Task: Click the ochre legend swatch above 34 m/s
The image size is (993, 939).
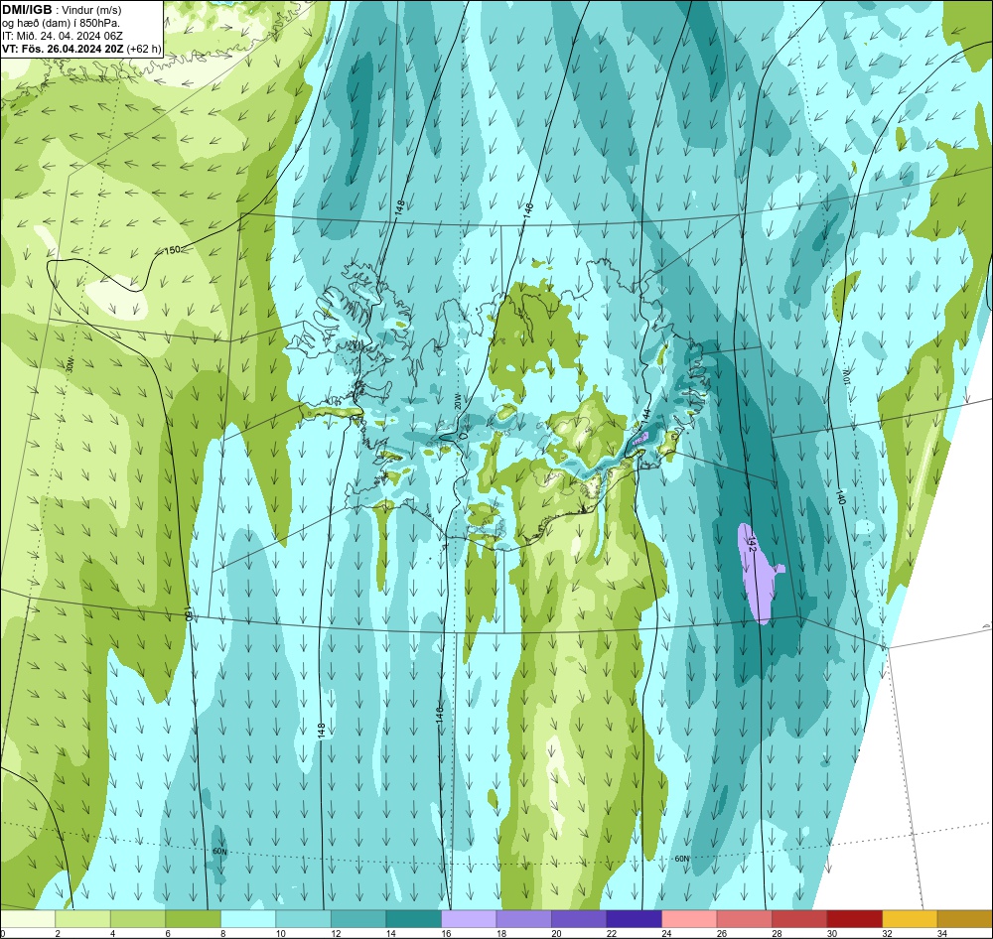Action: pos(964,919)
